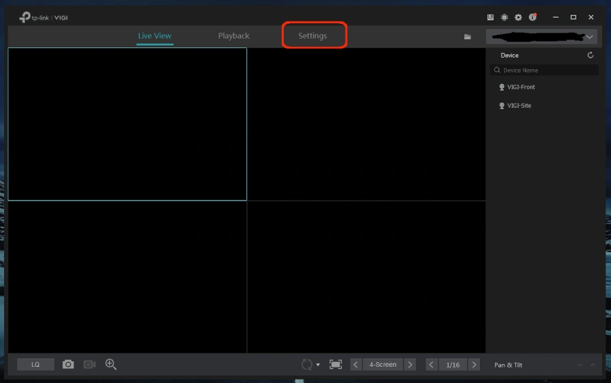This screenshot has height=383, width=611.
Task: Click the LQ stream quality button
Action: tap(35, 365)
